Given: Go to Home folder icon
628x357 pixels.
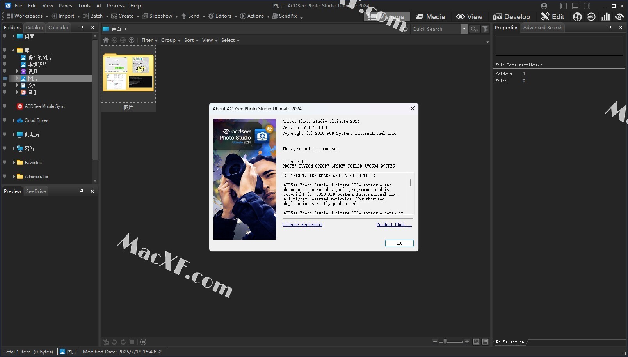Looking at the screenshot, I should [106, 40].
